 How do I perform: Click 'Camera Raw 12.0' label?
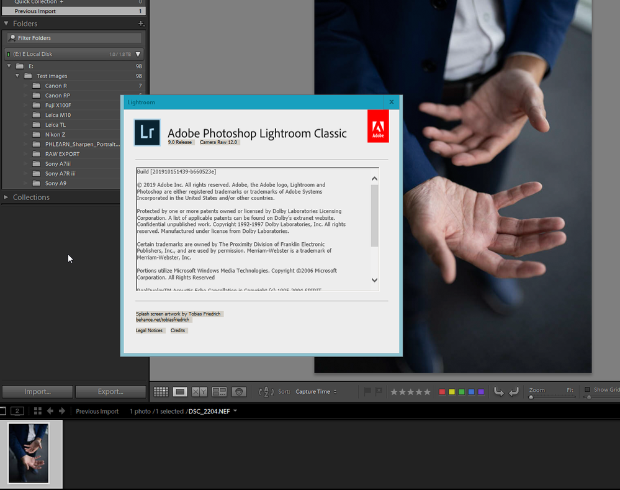click(x=218, y=142)
